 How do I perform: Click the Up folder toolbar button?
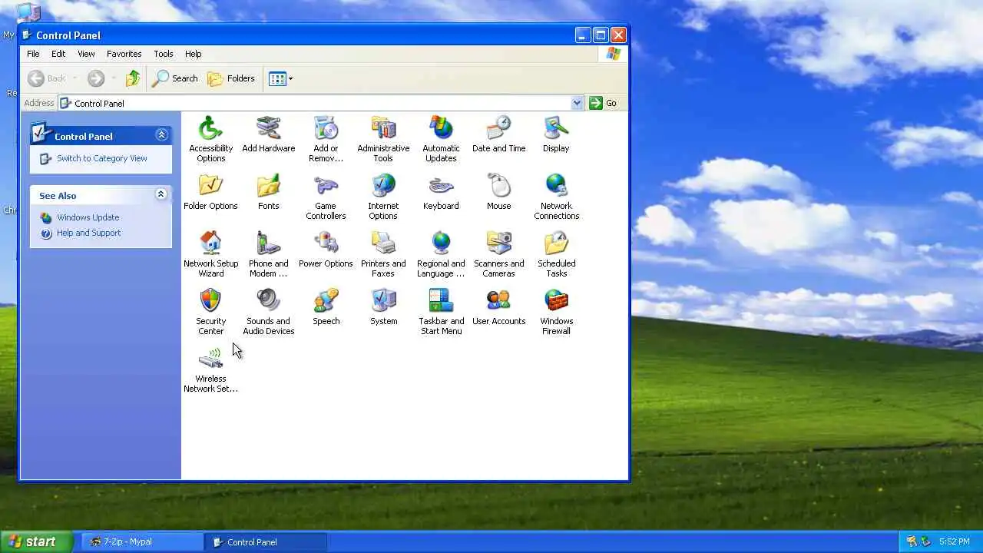pyautogui.click(x=133, y=78)
